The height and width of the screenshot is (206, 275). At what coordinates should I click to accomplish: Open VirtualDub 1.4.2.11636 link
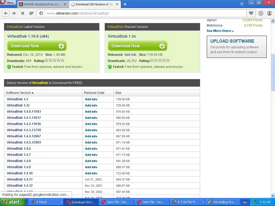click(x=24, y=124)
